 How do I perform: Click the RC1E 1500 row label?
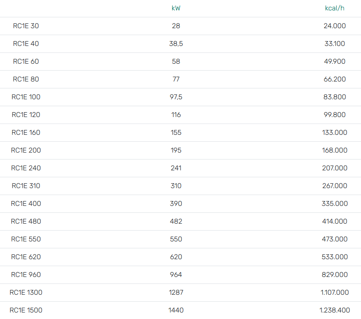coord(26,310)
